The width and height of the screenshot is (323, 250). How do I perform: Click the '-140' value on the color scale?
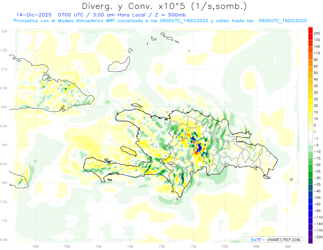pos(318,224)
